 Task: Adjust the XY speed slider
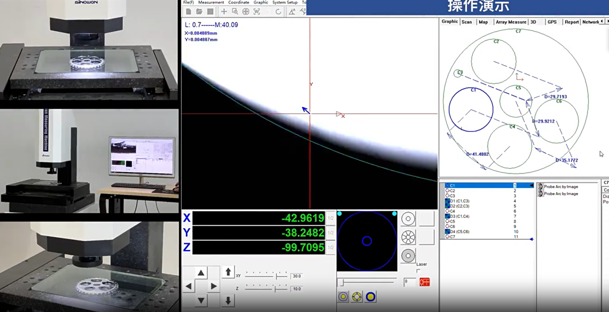point(277,276)
